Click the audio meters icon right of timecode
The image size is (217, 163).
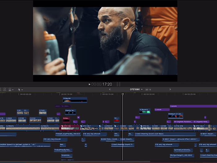point(119,84)
